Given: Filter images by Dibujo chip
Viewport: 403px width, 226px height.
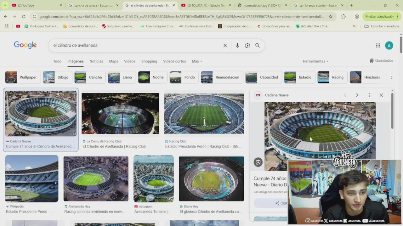Looking at the screenshot, I should click(x=57, y=77).
